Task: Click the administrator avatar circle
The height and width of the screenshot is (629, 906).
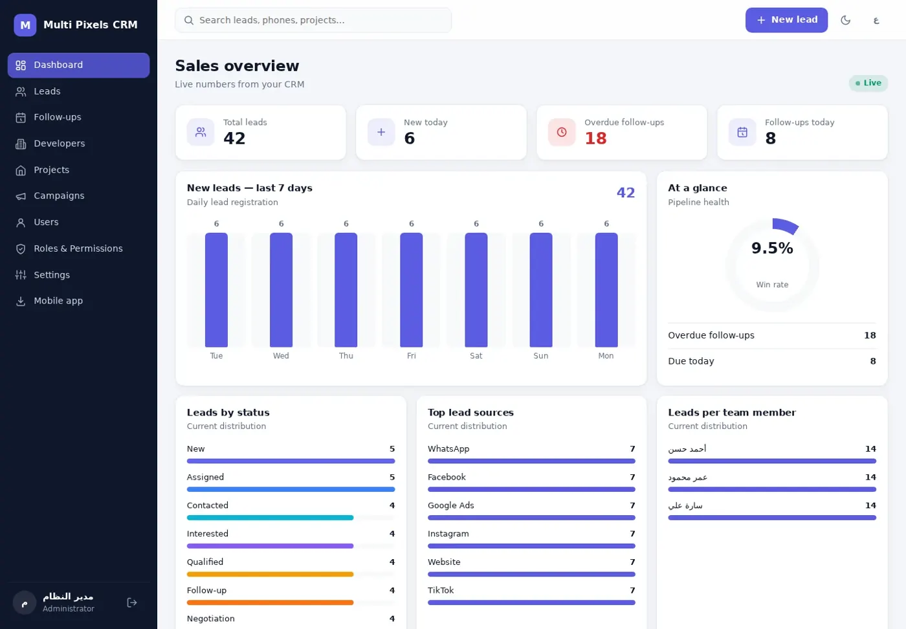Action: pos(25,602)
